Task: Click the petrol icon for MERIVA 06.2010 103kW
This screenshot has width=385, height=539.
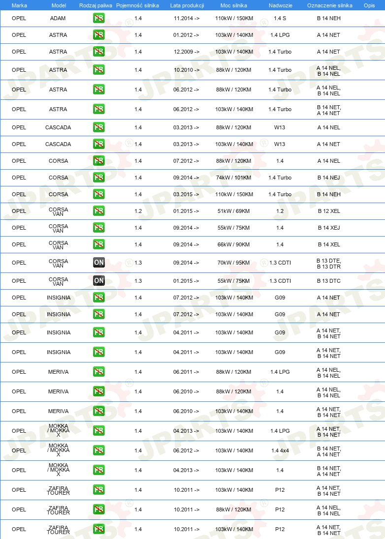Action: pyautogui.click(x=99, y=411)
